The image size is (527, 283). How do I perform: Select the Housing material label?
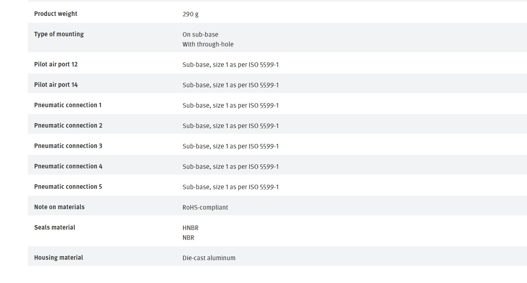pyautogui.click(x=58, y=258)
